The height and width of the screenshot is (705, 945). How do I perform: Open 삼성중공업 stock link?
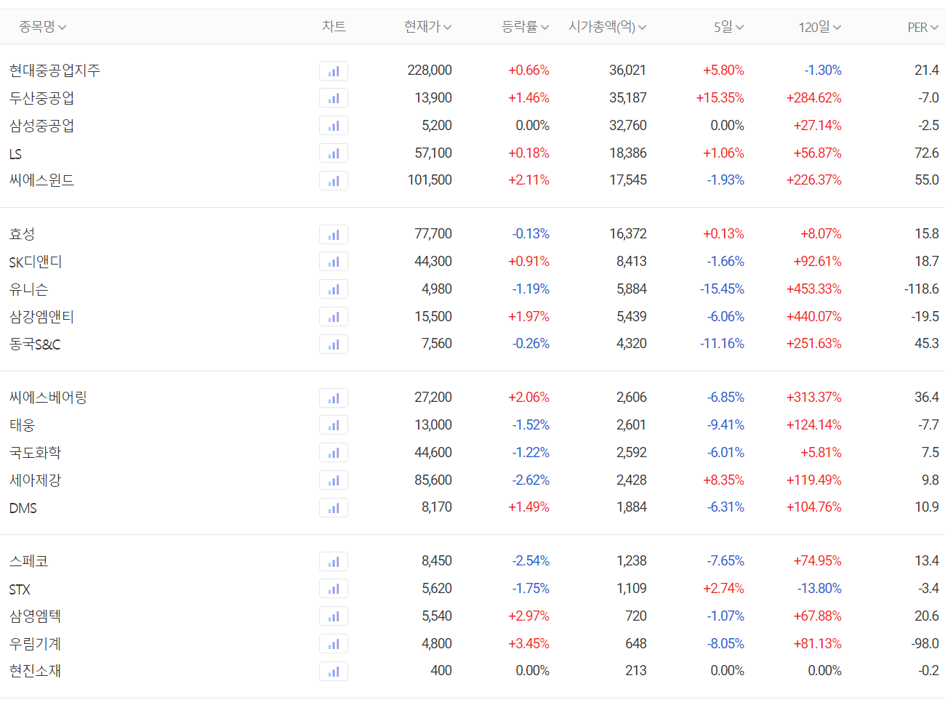[41, 126]
